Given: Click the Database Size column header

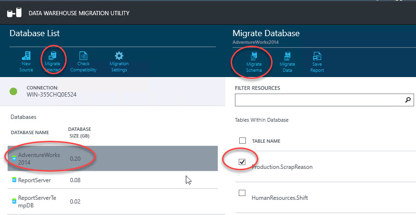Looking at the screenshot, I should pyautogui.click(x=80, y=132).
